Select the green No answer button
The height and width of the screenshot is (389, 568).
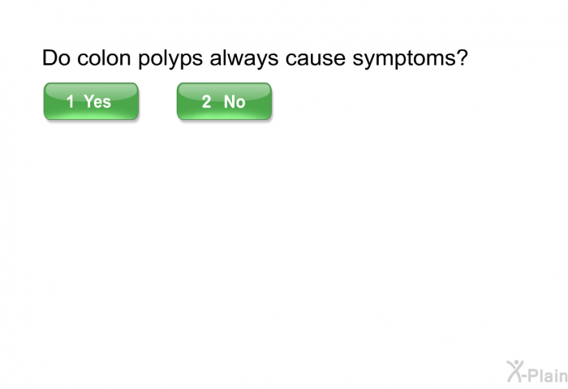224,101
